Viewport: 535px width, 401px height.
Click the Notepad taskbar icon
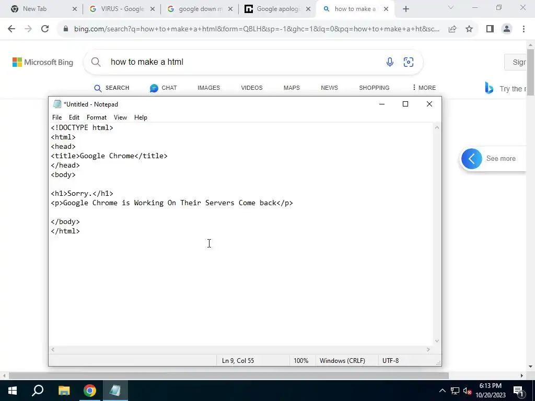[x=115, y=391]
